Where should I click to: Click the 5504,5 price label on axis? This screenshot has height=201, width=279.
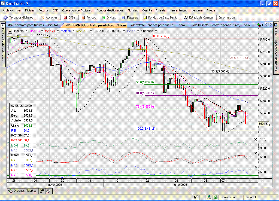pos(263,124)
